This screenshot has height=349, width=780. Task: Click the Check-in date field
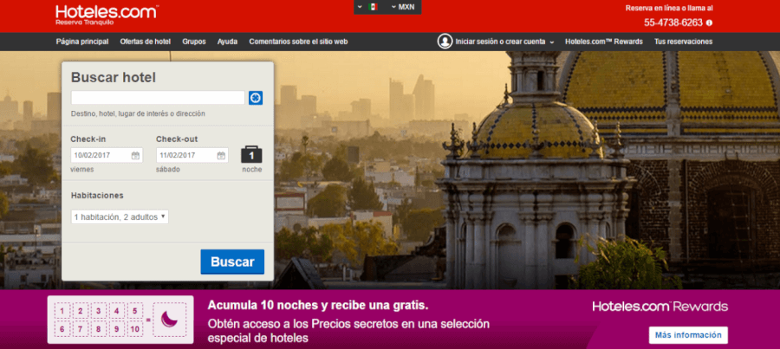click(107, 155)
